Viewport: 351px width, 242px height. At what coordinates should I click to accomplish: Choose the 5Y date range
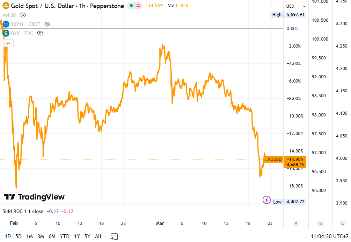87,236
